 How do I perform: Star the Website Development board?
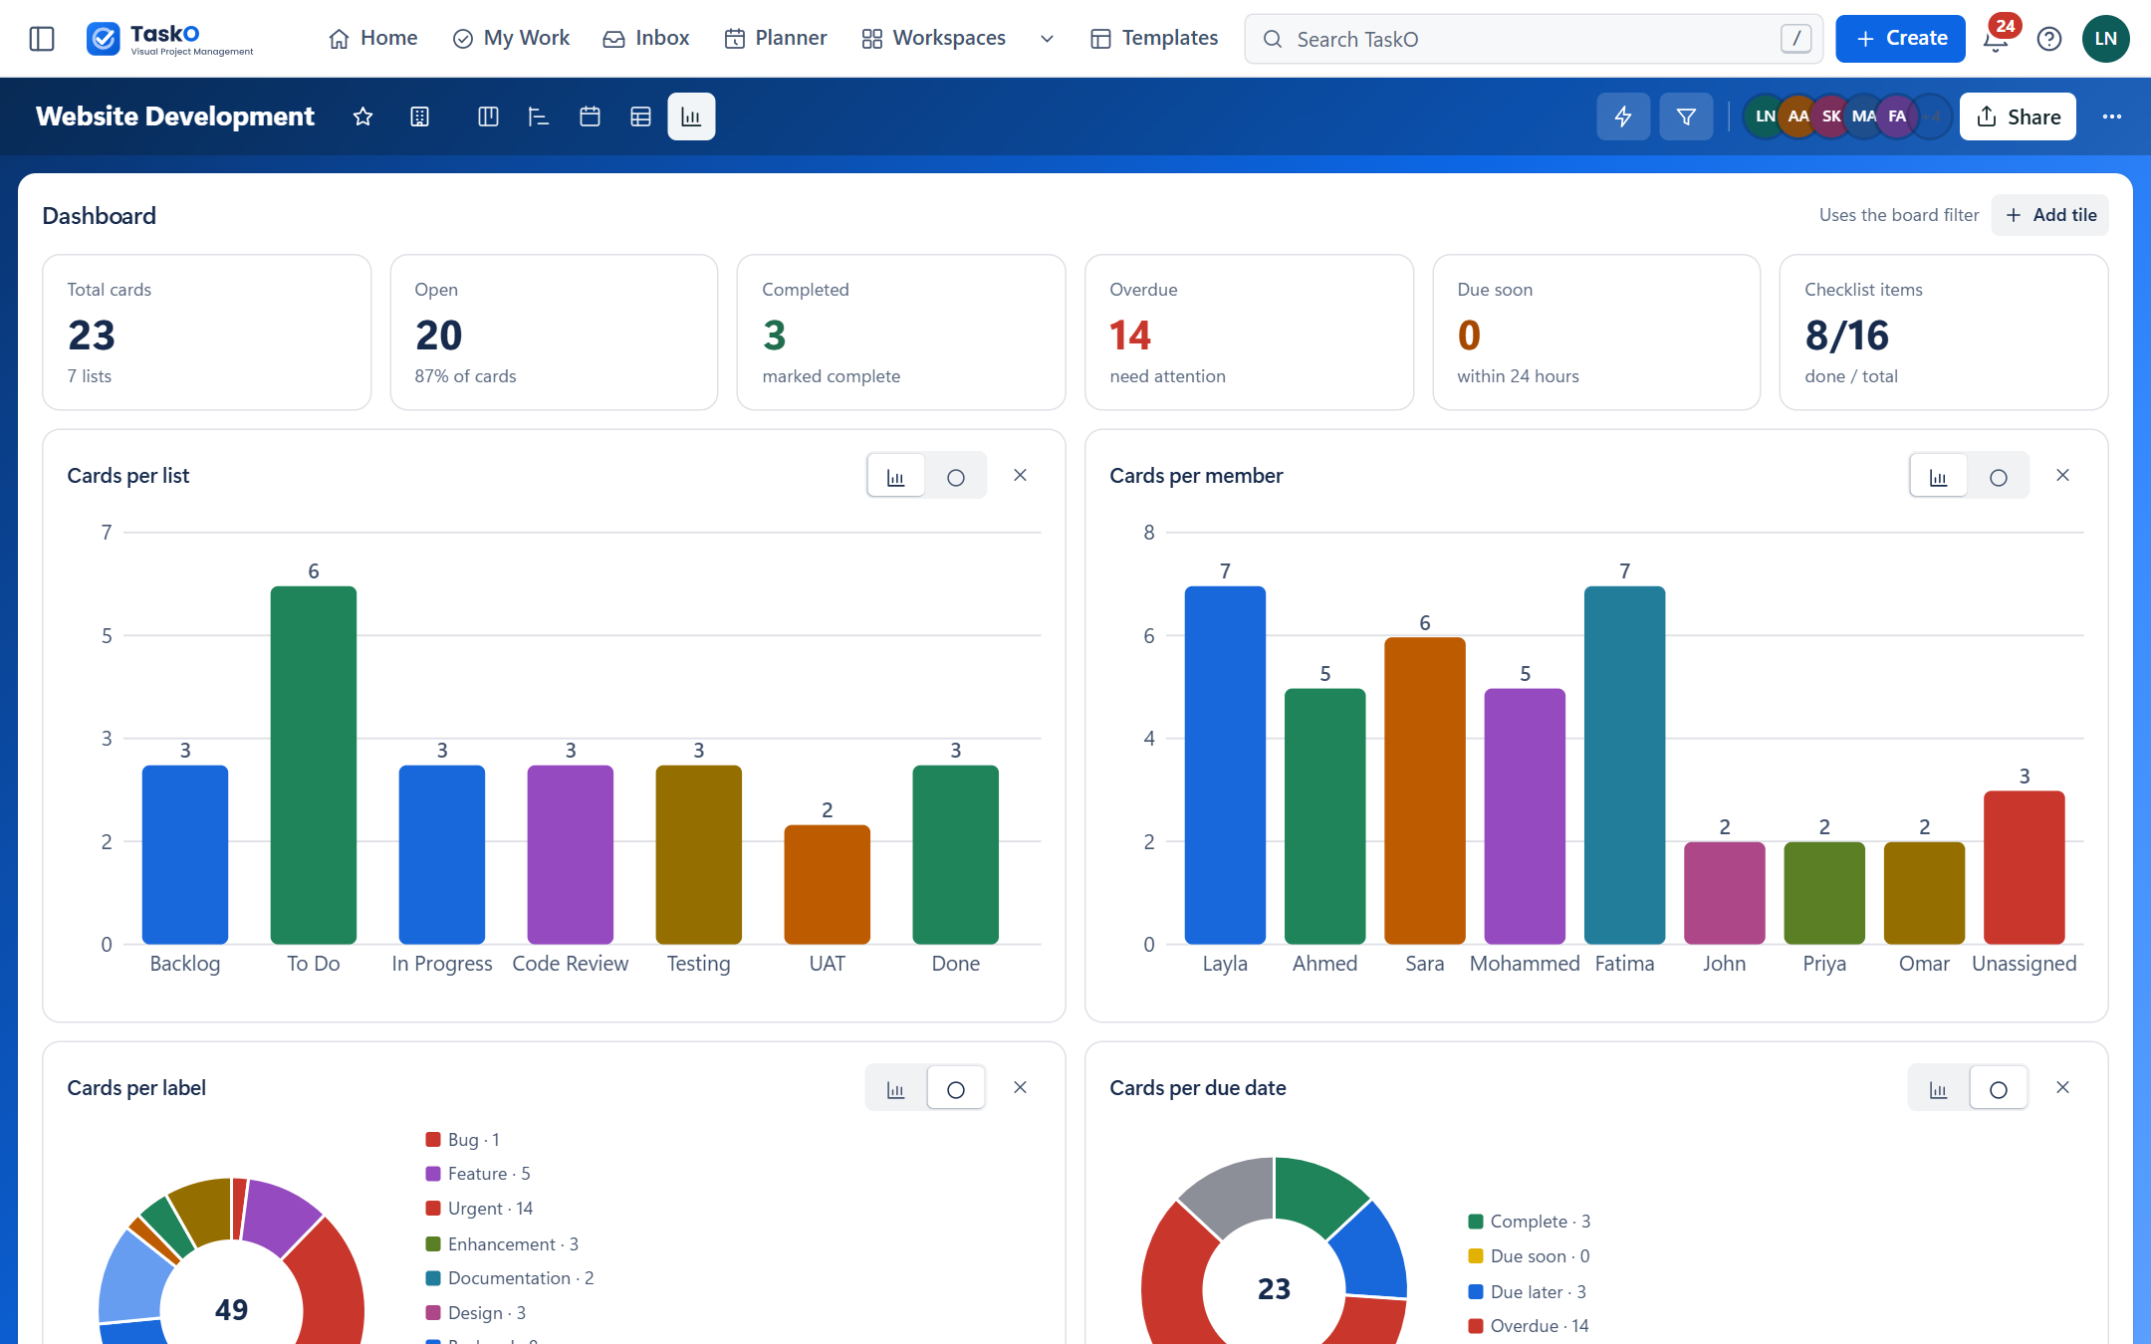click(x=362, y=116)
